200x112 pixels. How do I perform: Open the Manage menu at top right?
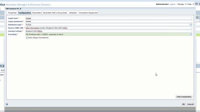coord(182,4)
